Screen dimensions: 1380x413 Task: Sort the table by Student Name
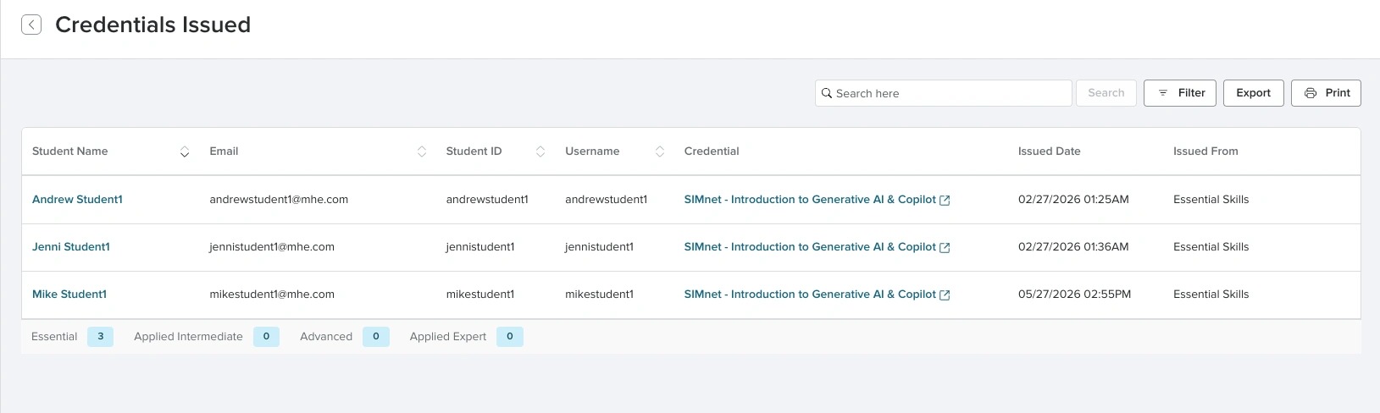(x=184, y=151)
